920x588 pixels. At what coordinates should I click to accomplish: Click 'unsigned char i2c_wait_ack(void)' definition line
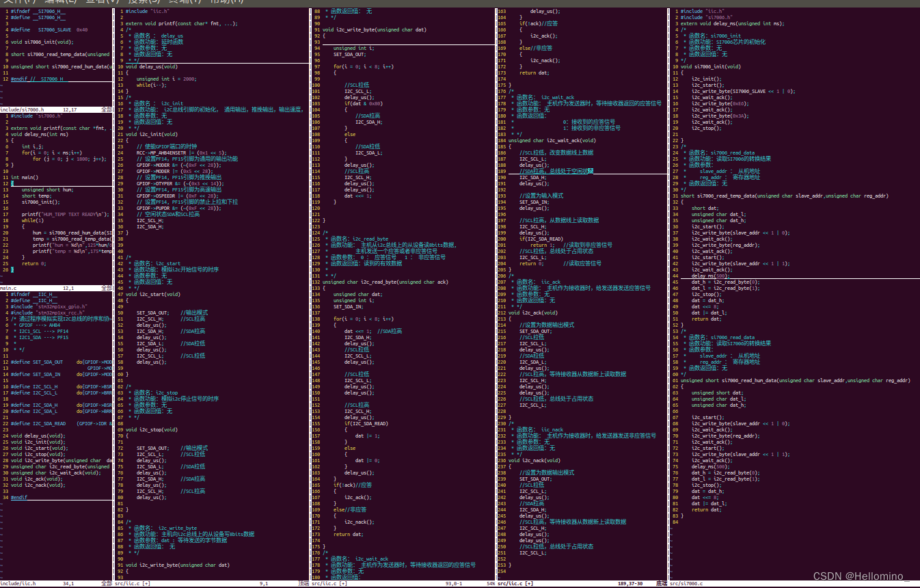click(x=552, y=140)
